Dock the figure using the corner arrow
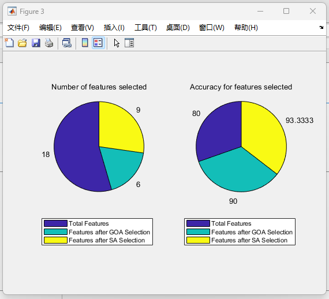 click(321, 27)
